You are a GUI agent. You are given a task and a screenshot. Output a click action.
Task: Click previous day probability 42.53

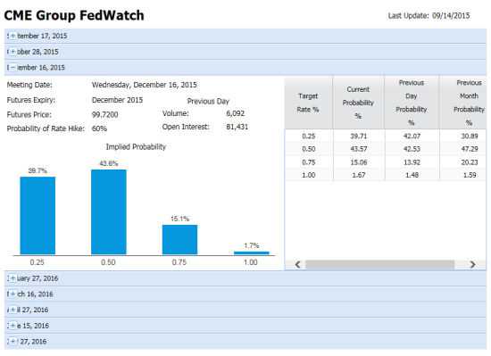click(x=412, y=149)
